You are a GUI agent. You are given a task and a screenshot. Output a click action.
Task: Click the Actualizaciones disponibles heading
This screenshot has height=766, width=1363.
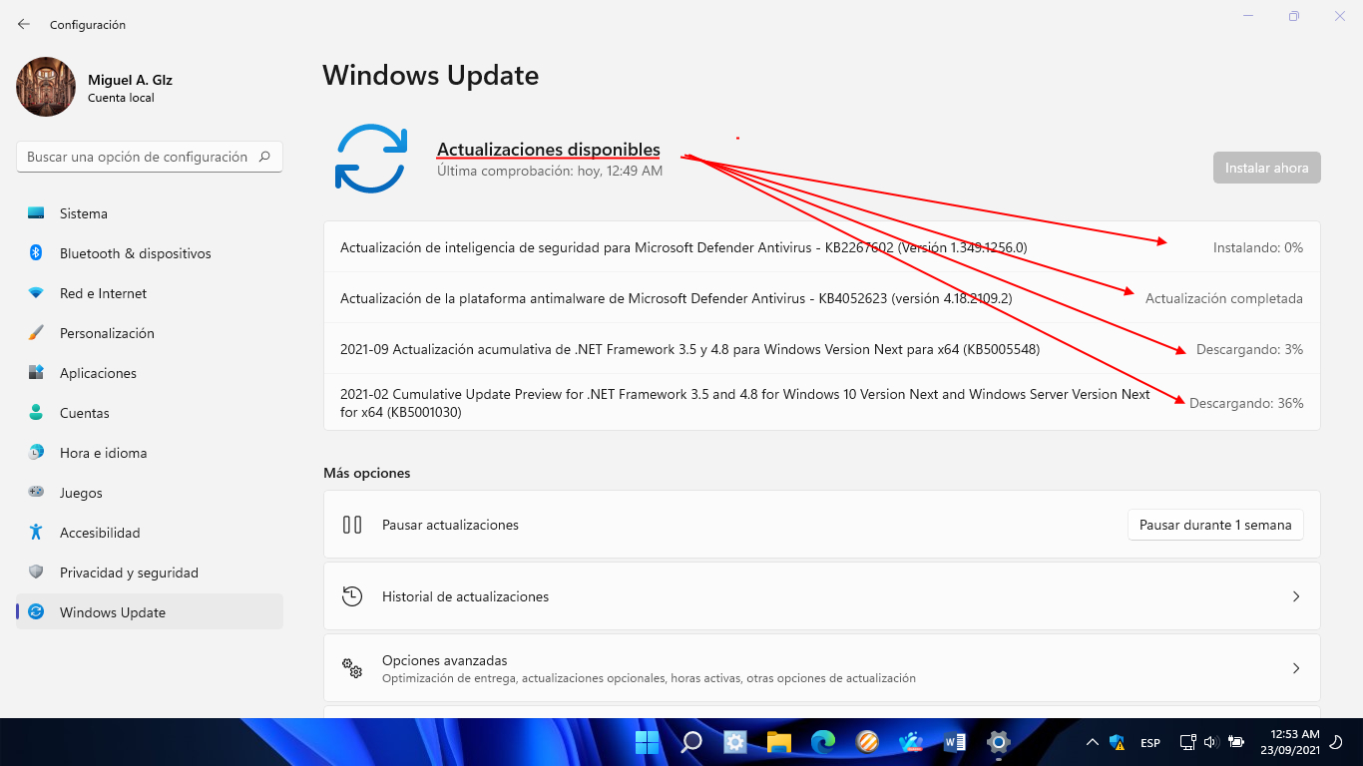coord(549,150)
